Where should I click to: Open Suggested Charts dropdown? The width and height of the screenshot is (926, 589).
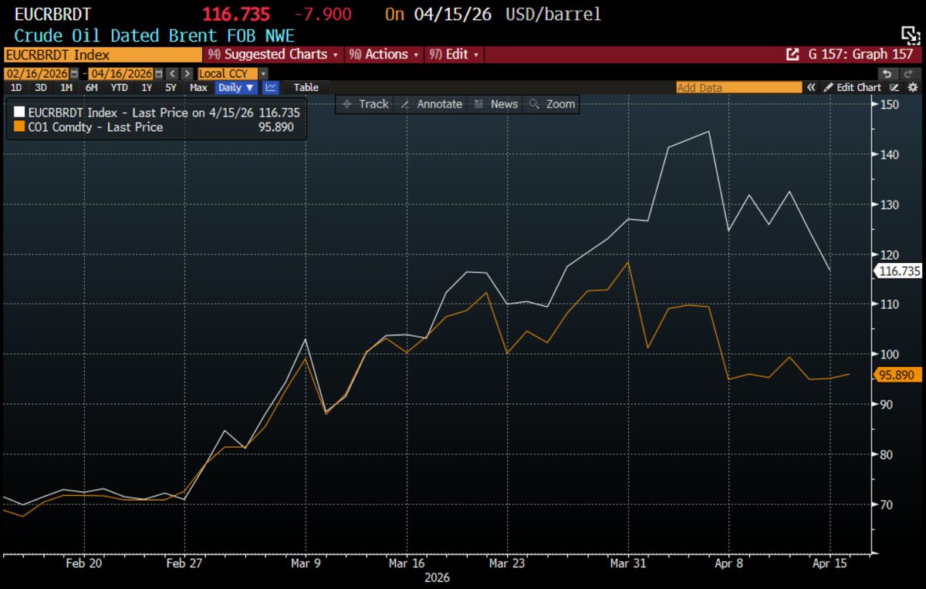tap(273, 55)
